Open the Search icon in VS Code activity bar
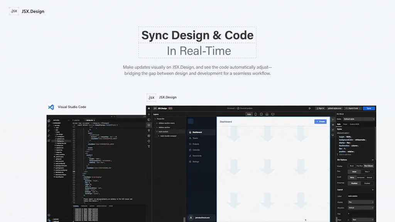 [x=49, y=126]
